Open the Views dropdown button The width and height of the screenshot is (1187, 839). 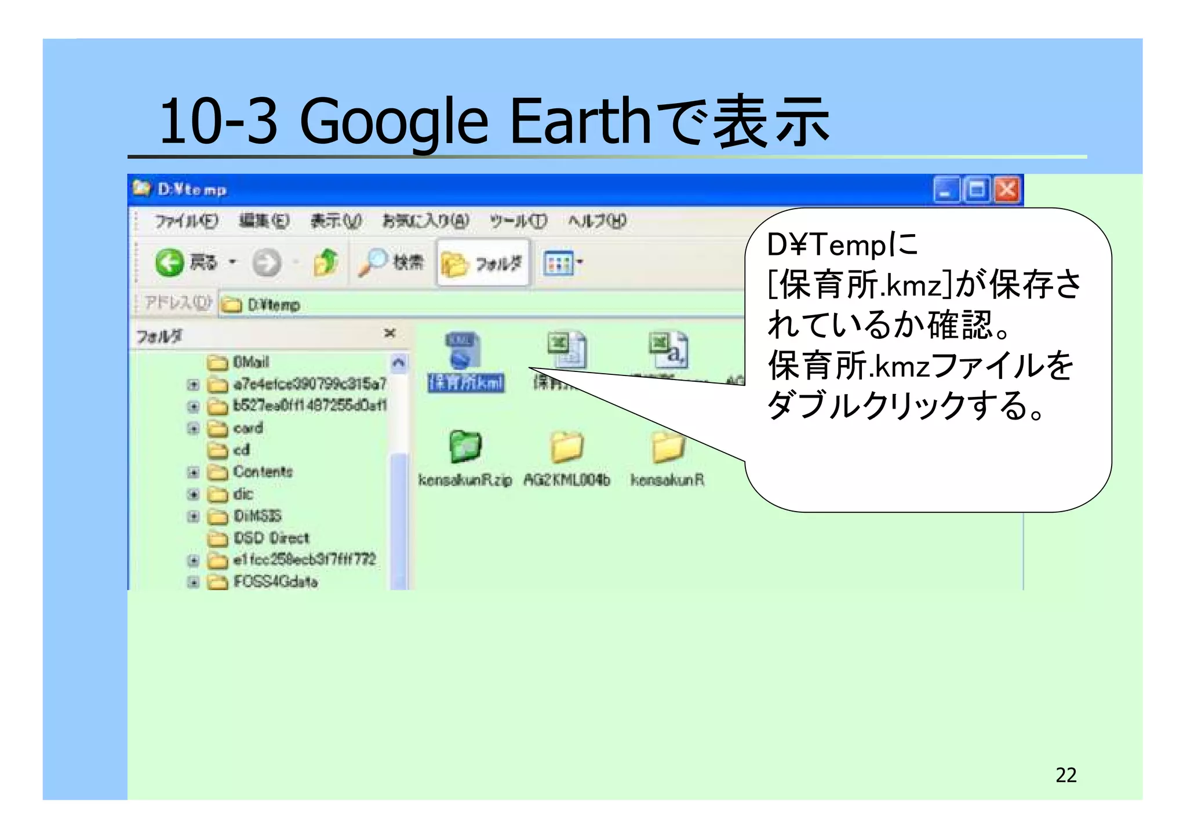pyautogui.click(x=563, y=264)
